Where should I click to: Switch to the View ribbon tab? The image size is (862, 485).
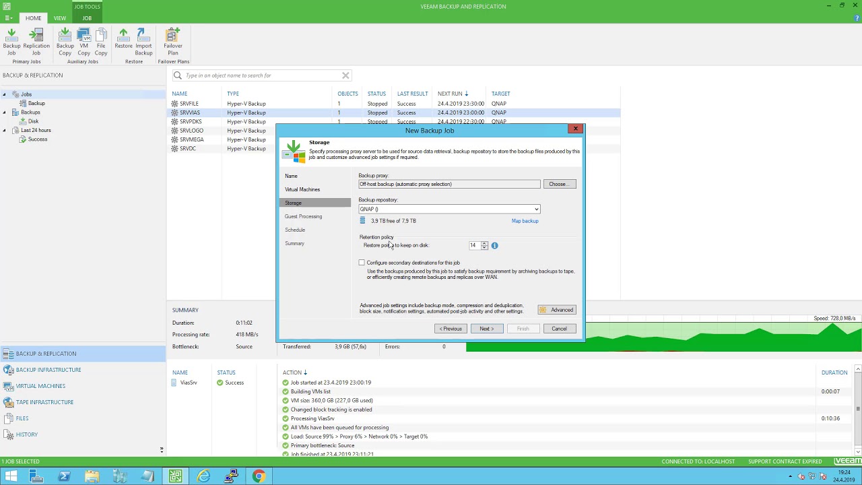60,18
